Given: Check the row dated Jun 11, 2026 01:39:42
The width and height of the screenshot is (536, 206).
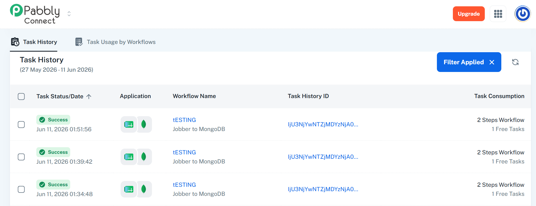Looking at the screenshot, I should click(21, 157).
